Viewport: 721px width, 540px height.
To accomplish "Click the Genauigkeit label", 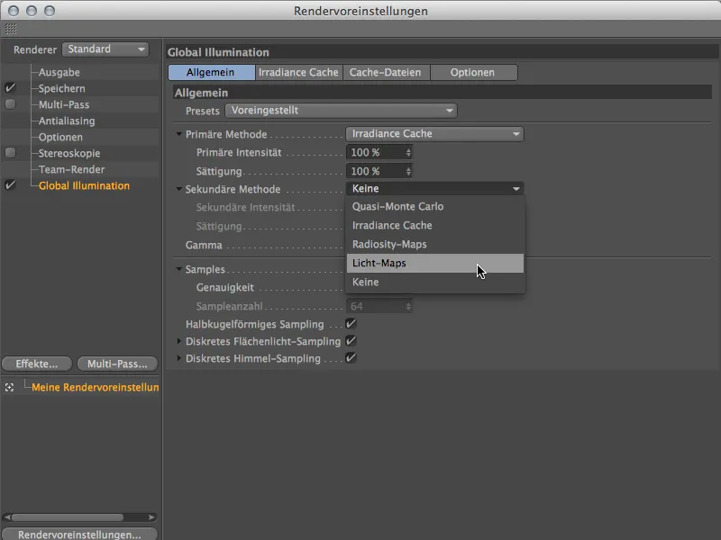I will pos(224,287).
